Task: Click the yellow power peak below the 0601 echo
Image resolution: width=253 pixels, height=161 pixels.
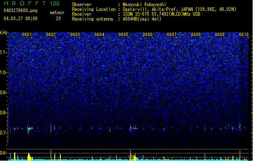Action: click(x=29, y=157)
